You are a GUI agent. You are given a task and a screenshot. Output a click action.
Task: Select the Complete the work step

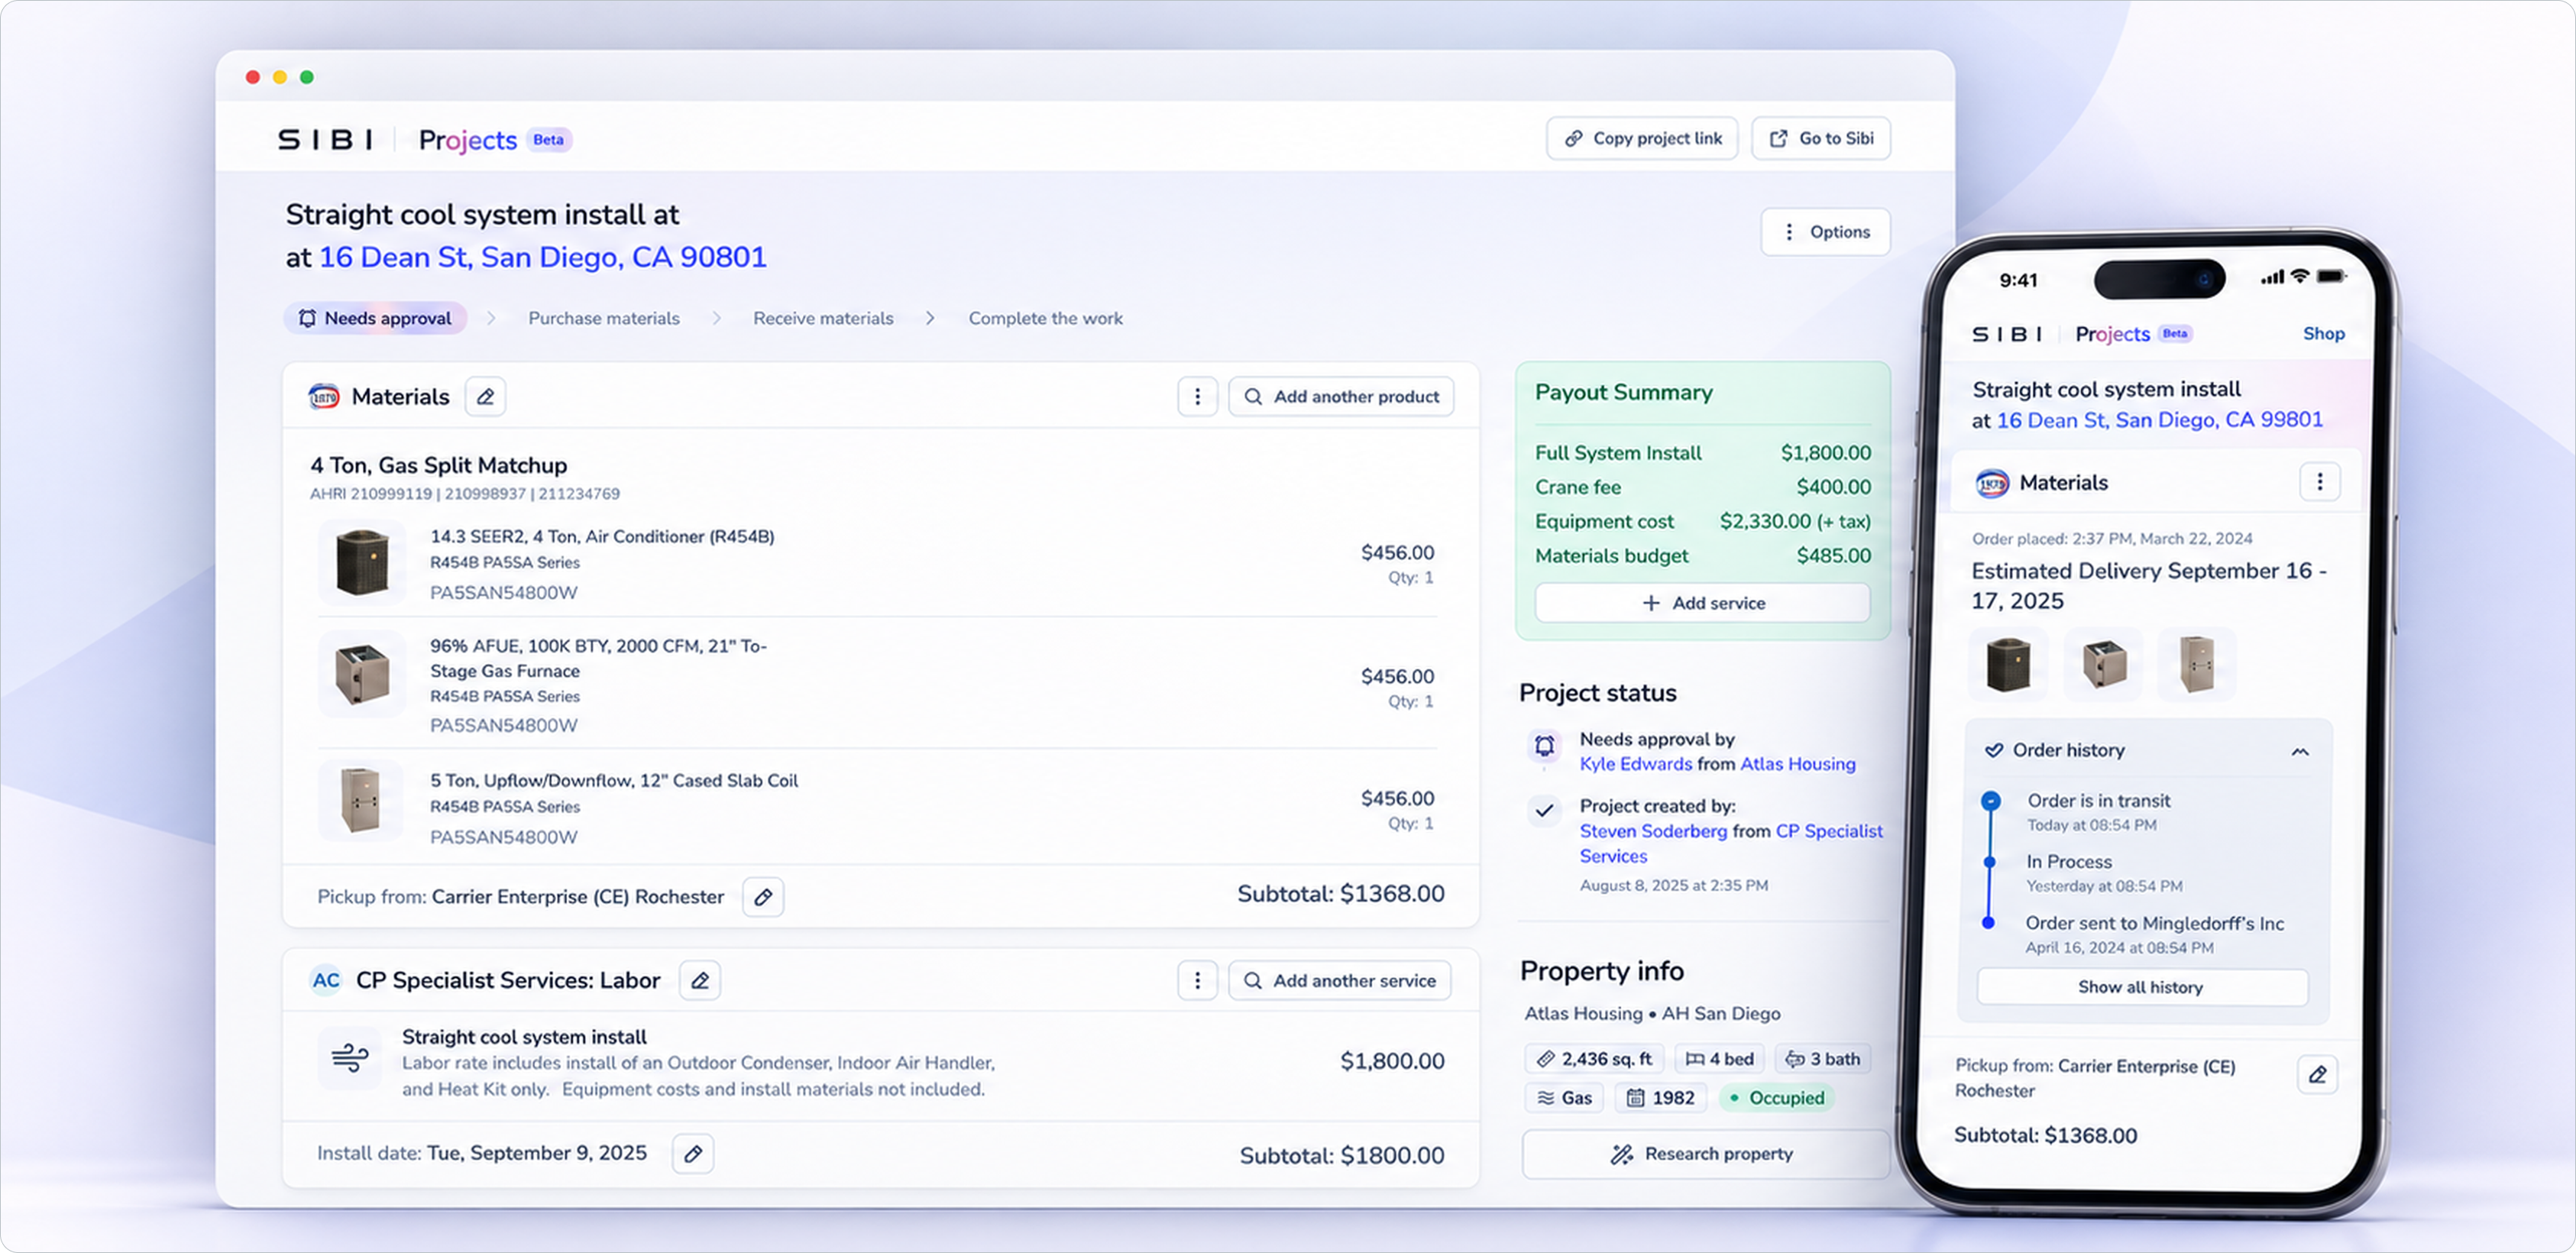pyautogui.click(x=1045, y=318)
